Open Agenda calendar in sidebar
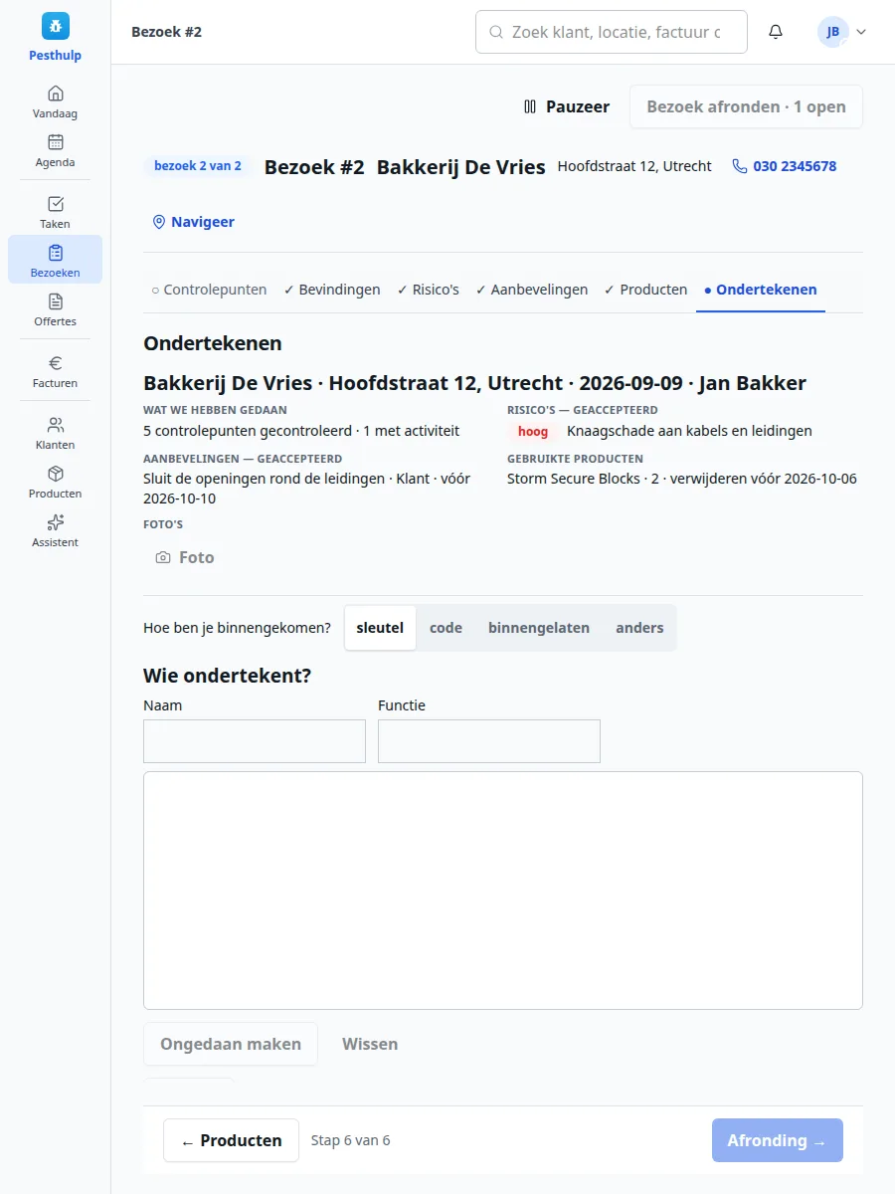 [x=55, y=150]
